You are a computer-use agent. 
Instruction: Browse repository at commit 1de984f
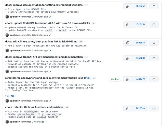[x=154, y=43]
